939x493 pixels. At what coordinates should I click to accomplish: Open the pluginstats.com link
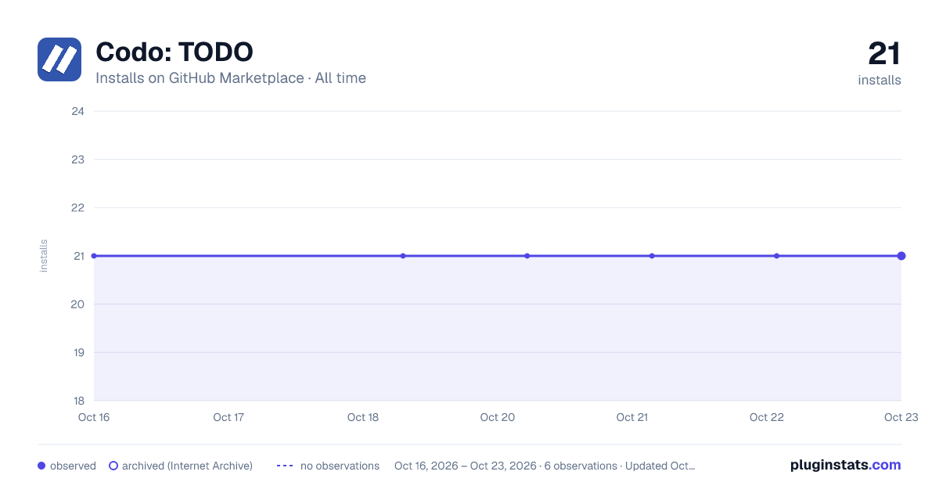pos(846,465)
